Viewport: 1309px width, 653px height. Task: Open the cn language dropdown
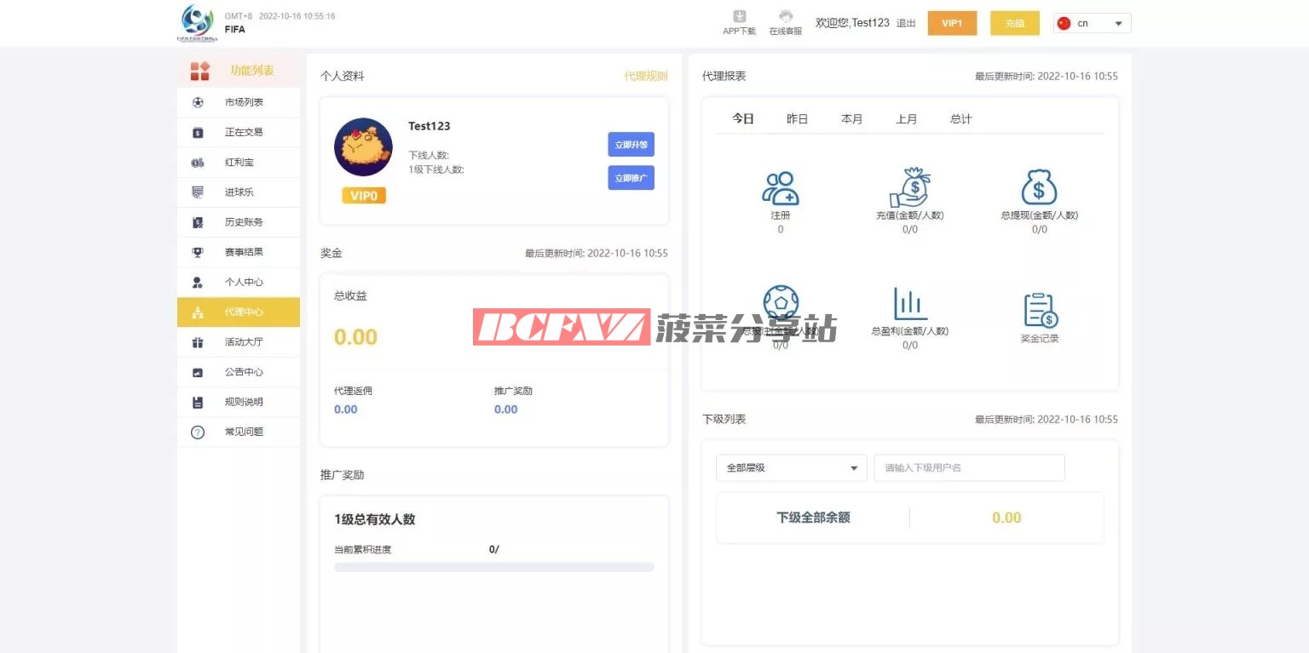point(1092,24)
